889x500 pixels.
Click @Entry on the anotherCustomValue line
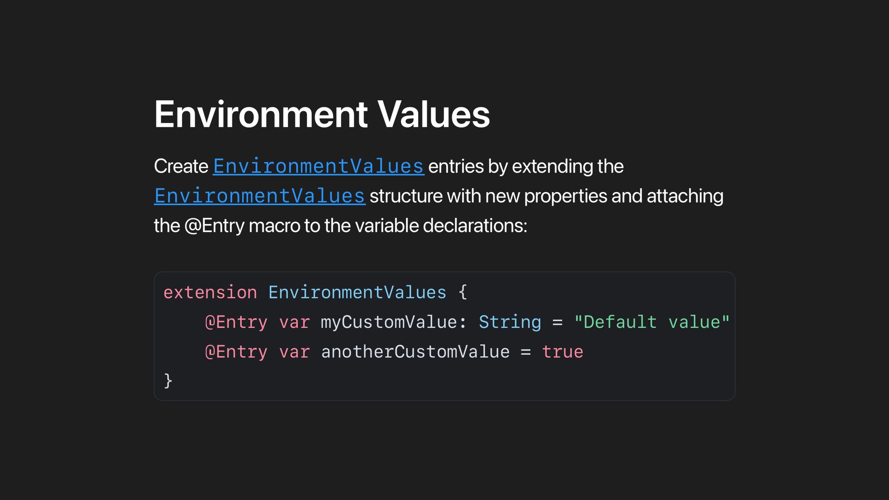[236, 352]
